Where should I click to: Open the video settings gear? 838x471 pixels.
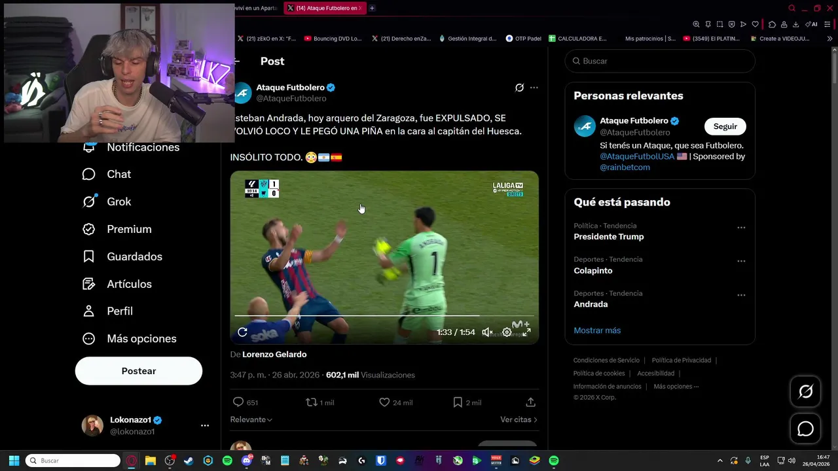click(x=507, y=332)
